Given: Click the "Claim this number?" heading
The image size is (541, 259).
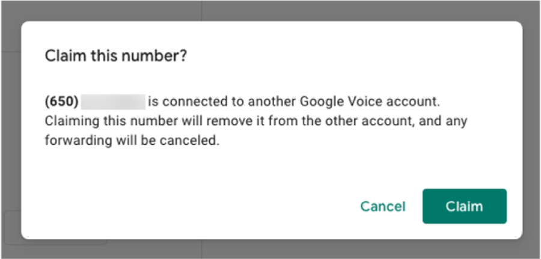Looking at the screenshot, I should 117,56.
